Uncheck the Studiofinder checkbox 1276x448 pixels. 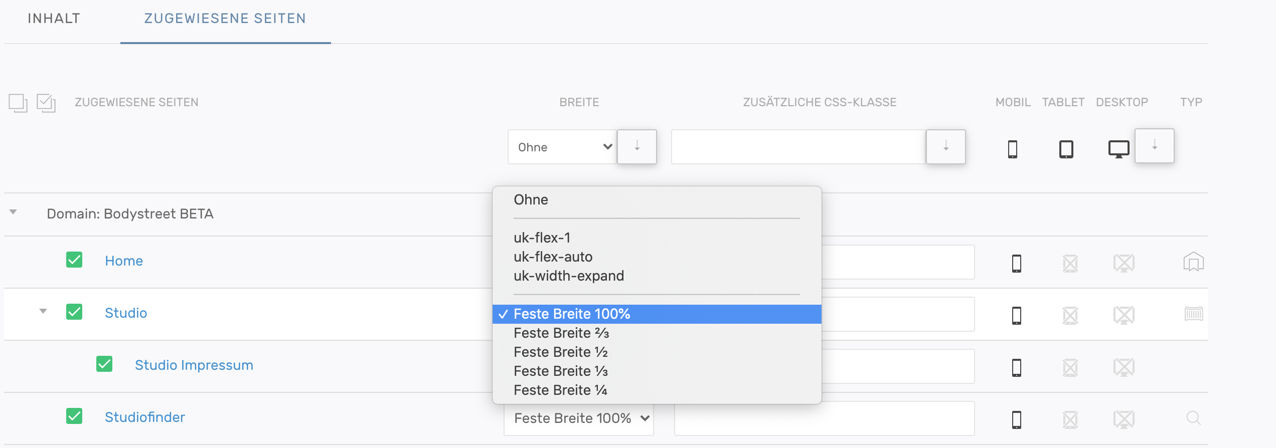(x=74, y=416)
